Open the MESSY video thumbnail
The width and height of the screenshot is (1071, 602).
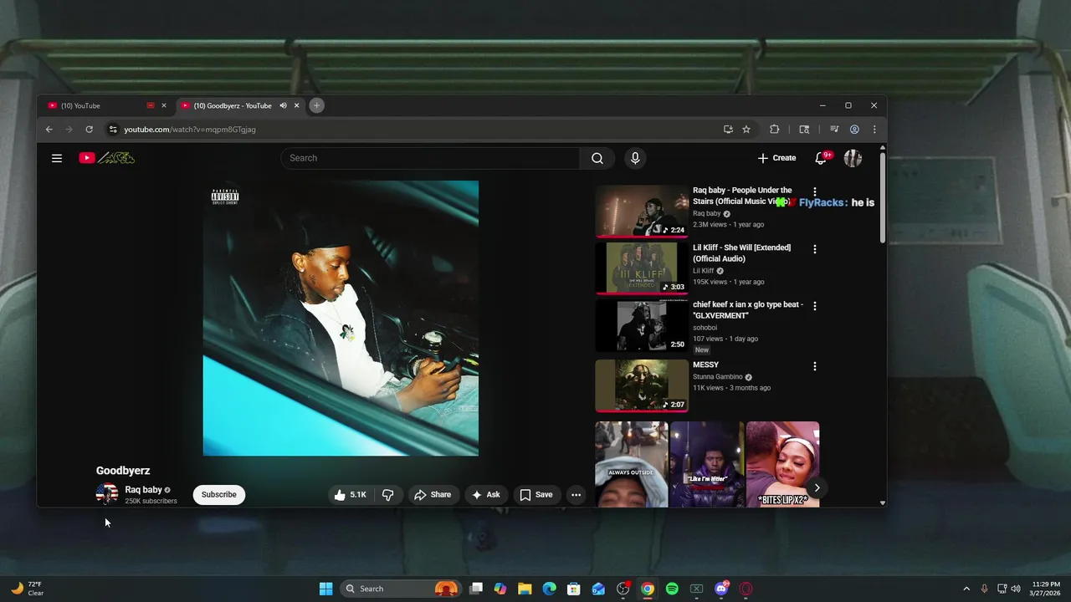642,385
